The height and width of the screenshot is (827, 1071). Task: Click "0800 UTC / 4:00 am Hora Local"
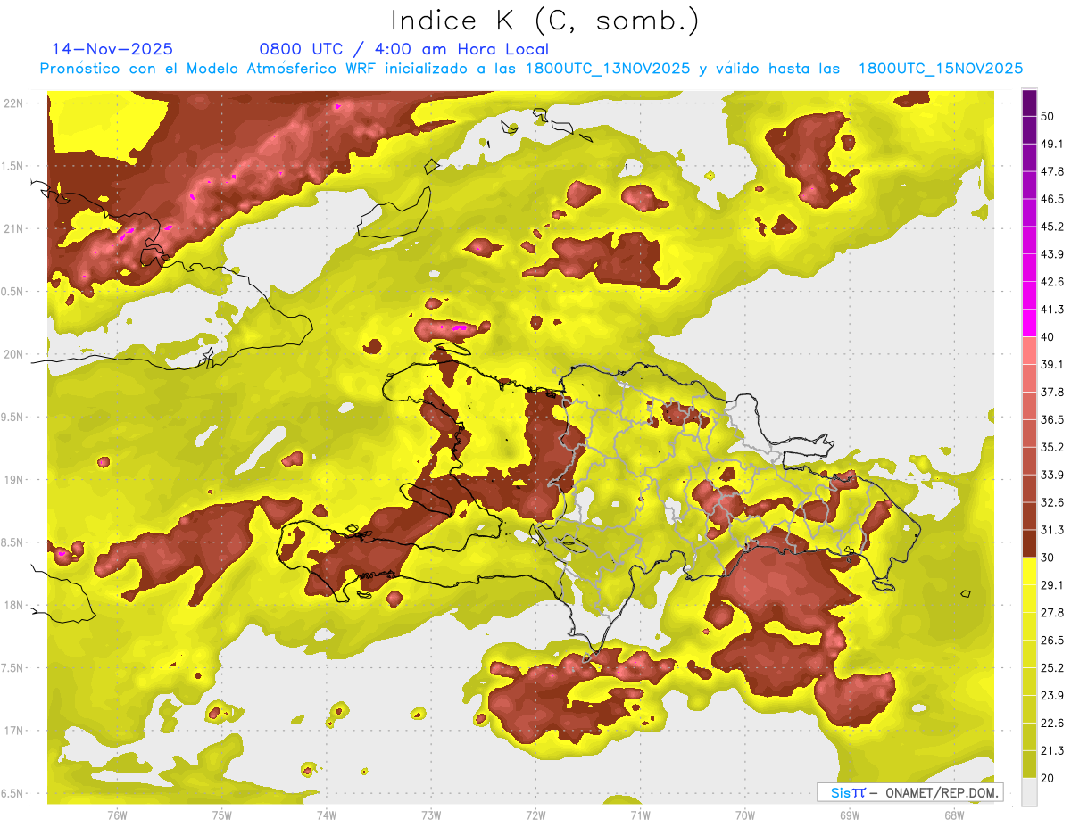click(x=403, y=49)
